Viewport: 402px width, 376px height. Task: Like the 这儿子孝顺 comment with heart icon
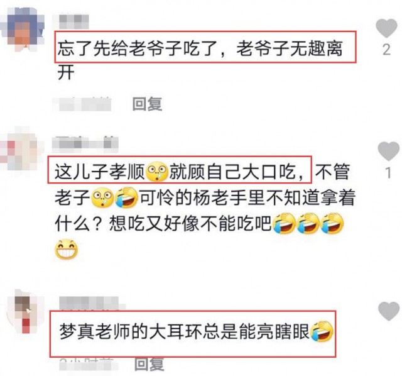pyautogui.click(x=389, y=151)
